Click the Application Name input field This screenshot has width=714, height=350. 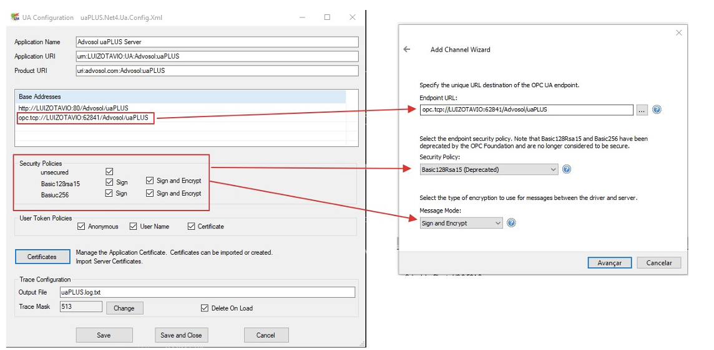coord(217,42)
